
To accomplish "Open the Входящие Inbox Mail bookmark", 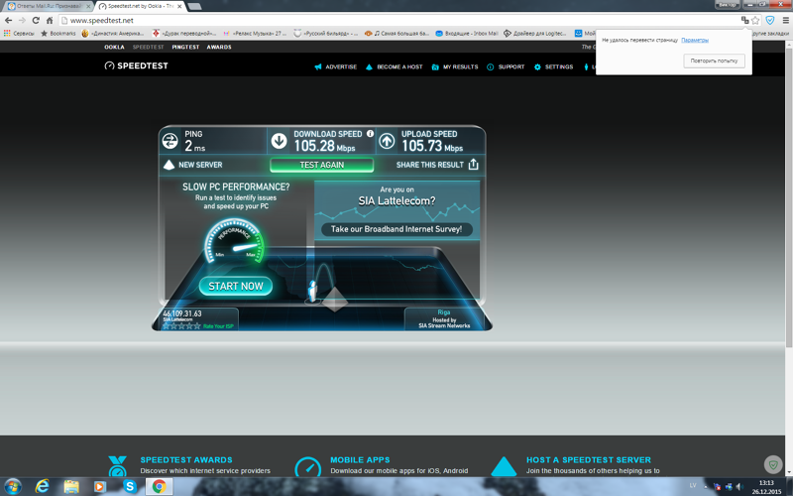I will pos(467,34).
